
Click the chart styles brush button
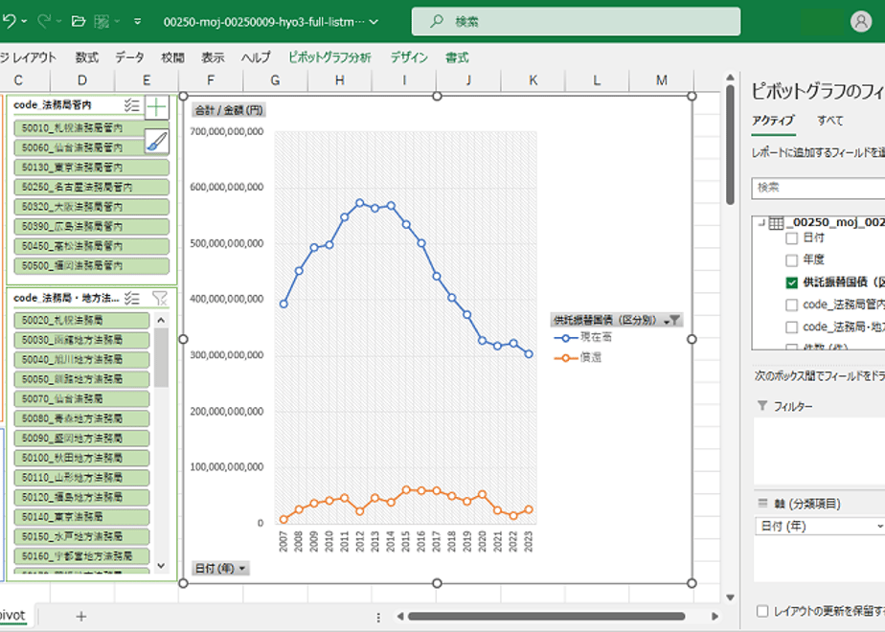pyautogui.click(x=157, y=141)
